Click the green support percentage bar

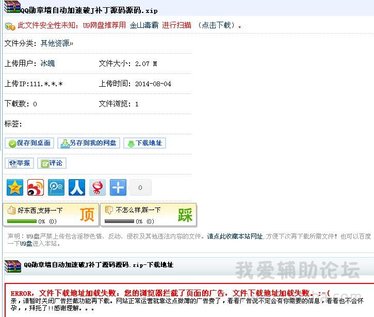(22, 221)
